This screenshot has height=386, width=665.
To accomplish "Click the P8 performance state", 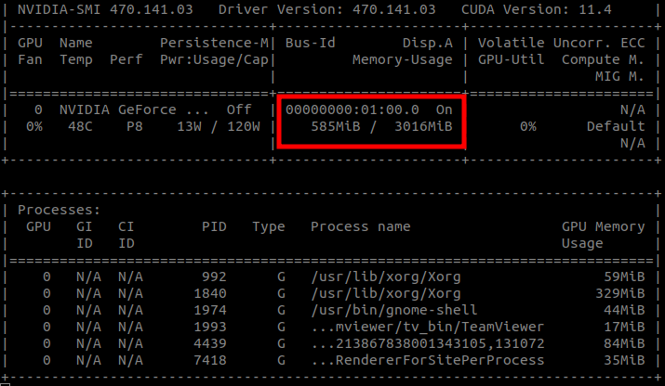I will click(135, 126).
